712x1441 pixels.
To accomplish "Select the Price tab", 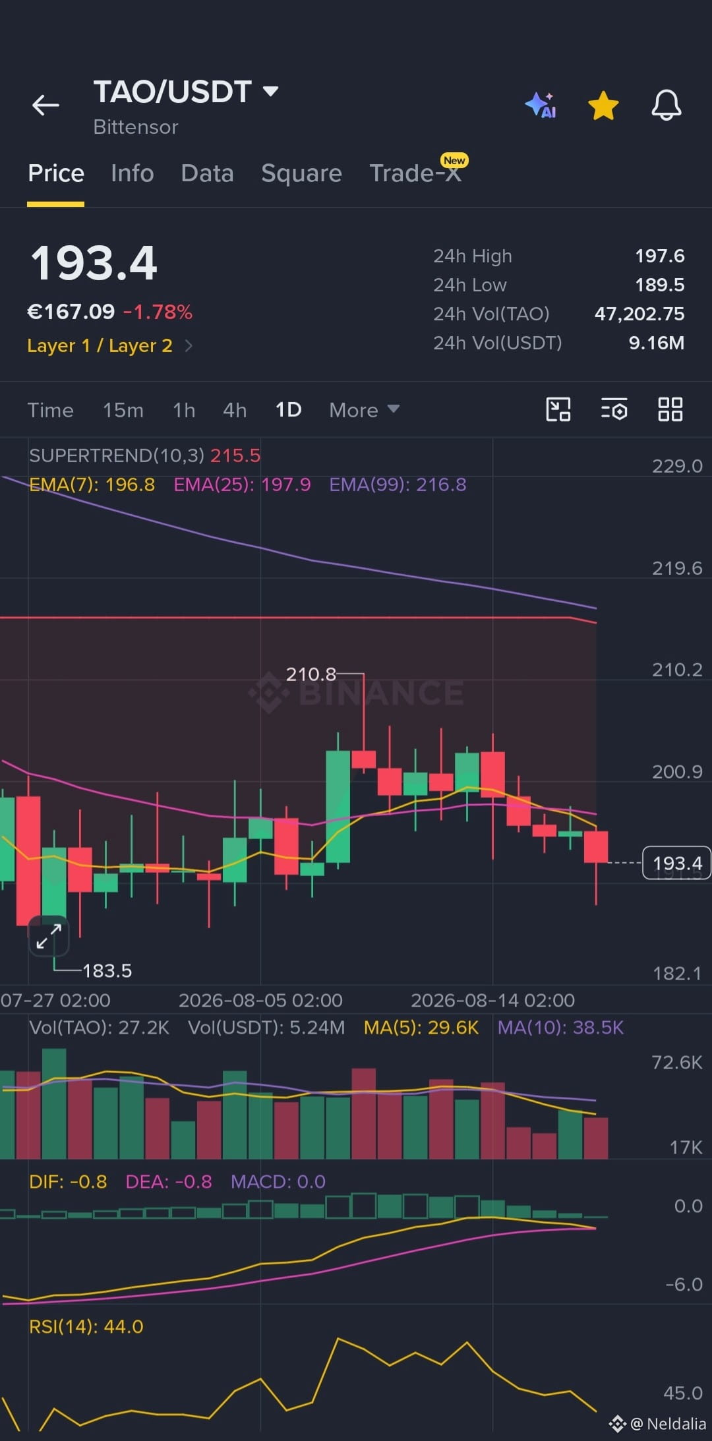I will click(x=56, y=173).
